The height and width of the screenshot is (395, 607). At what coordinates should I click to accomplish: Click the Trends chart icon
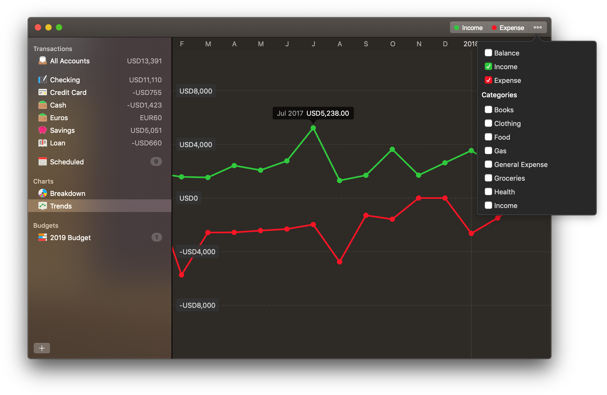pyautogui.click(x=42, y=206)
